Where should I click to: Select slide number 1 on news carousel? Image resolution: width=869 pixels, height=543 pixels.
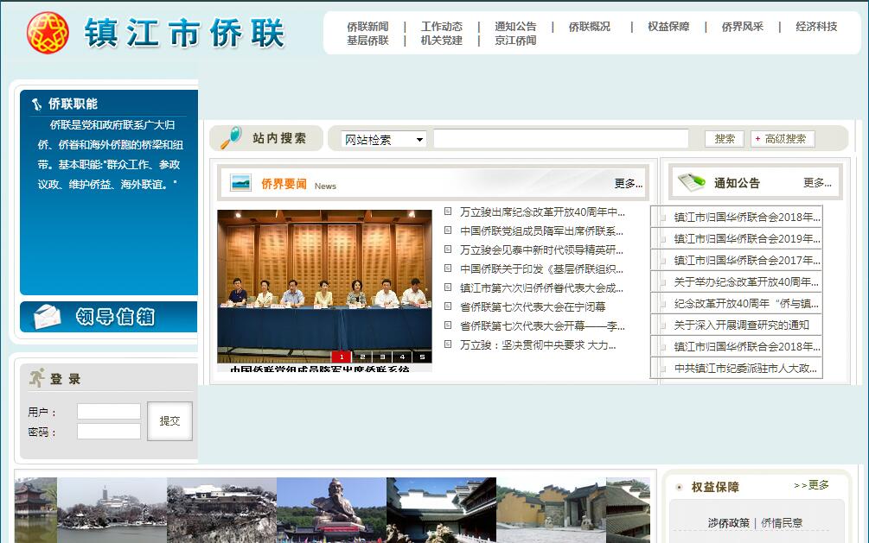(342, 357)
